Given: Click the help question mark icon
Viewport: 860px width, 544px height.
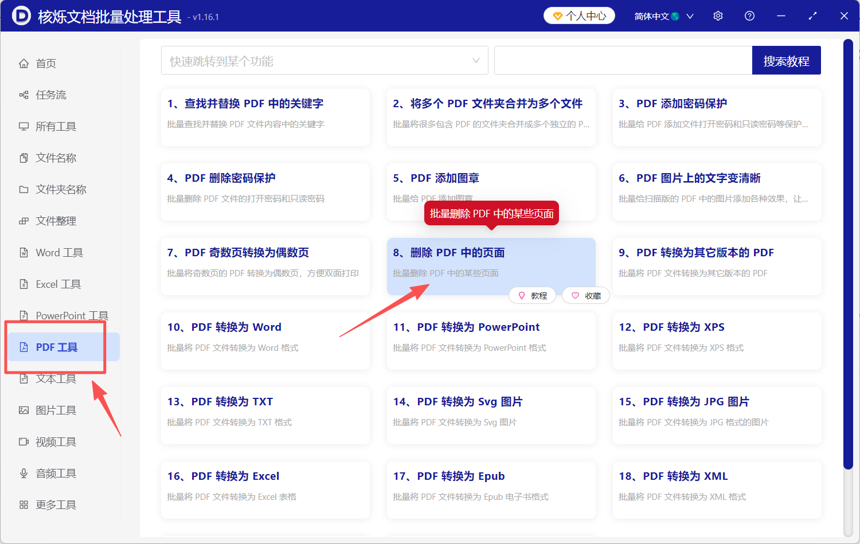Looking at the screenshot, I should click(749, 15).
